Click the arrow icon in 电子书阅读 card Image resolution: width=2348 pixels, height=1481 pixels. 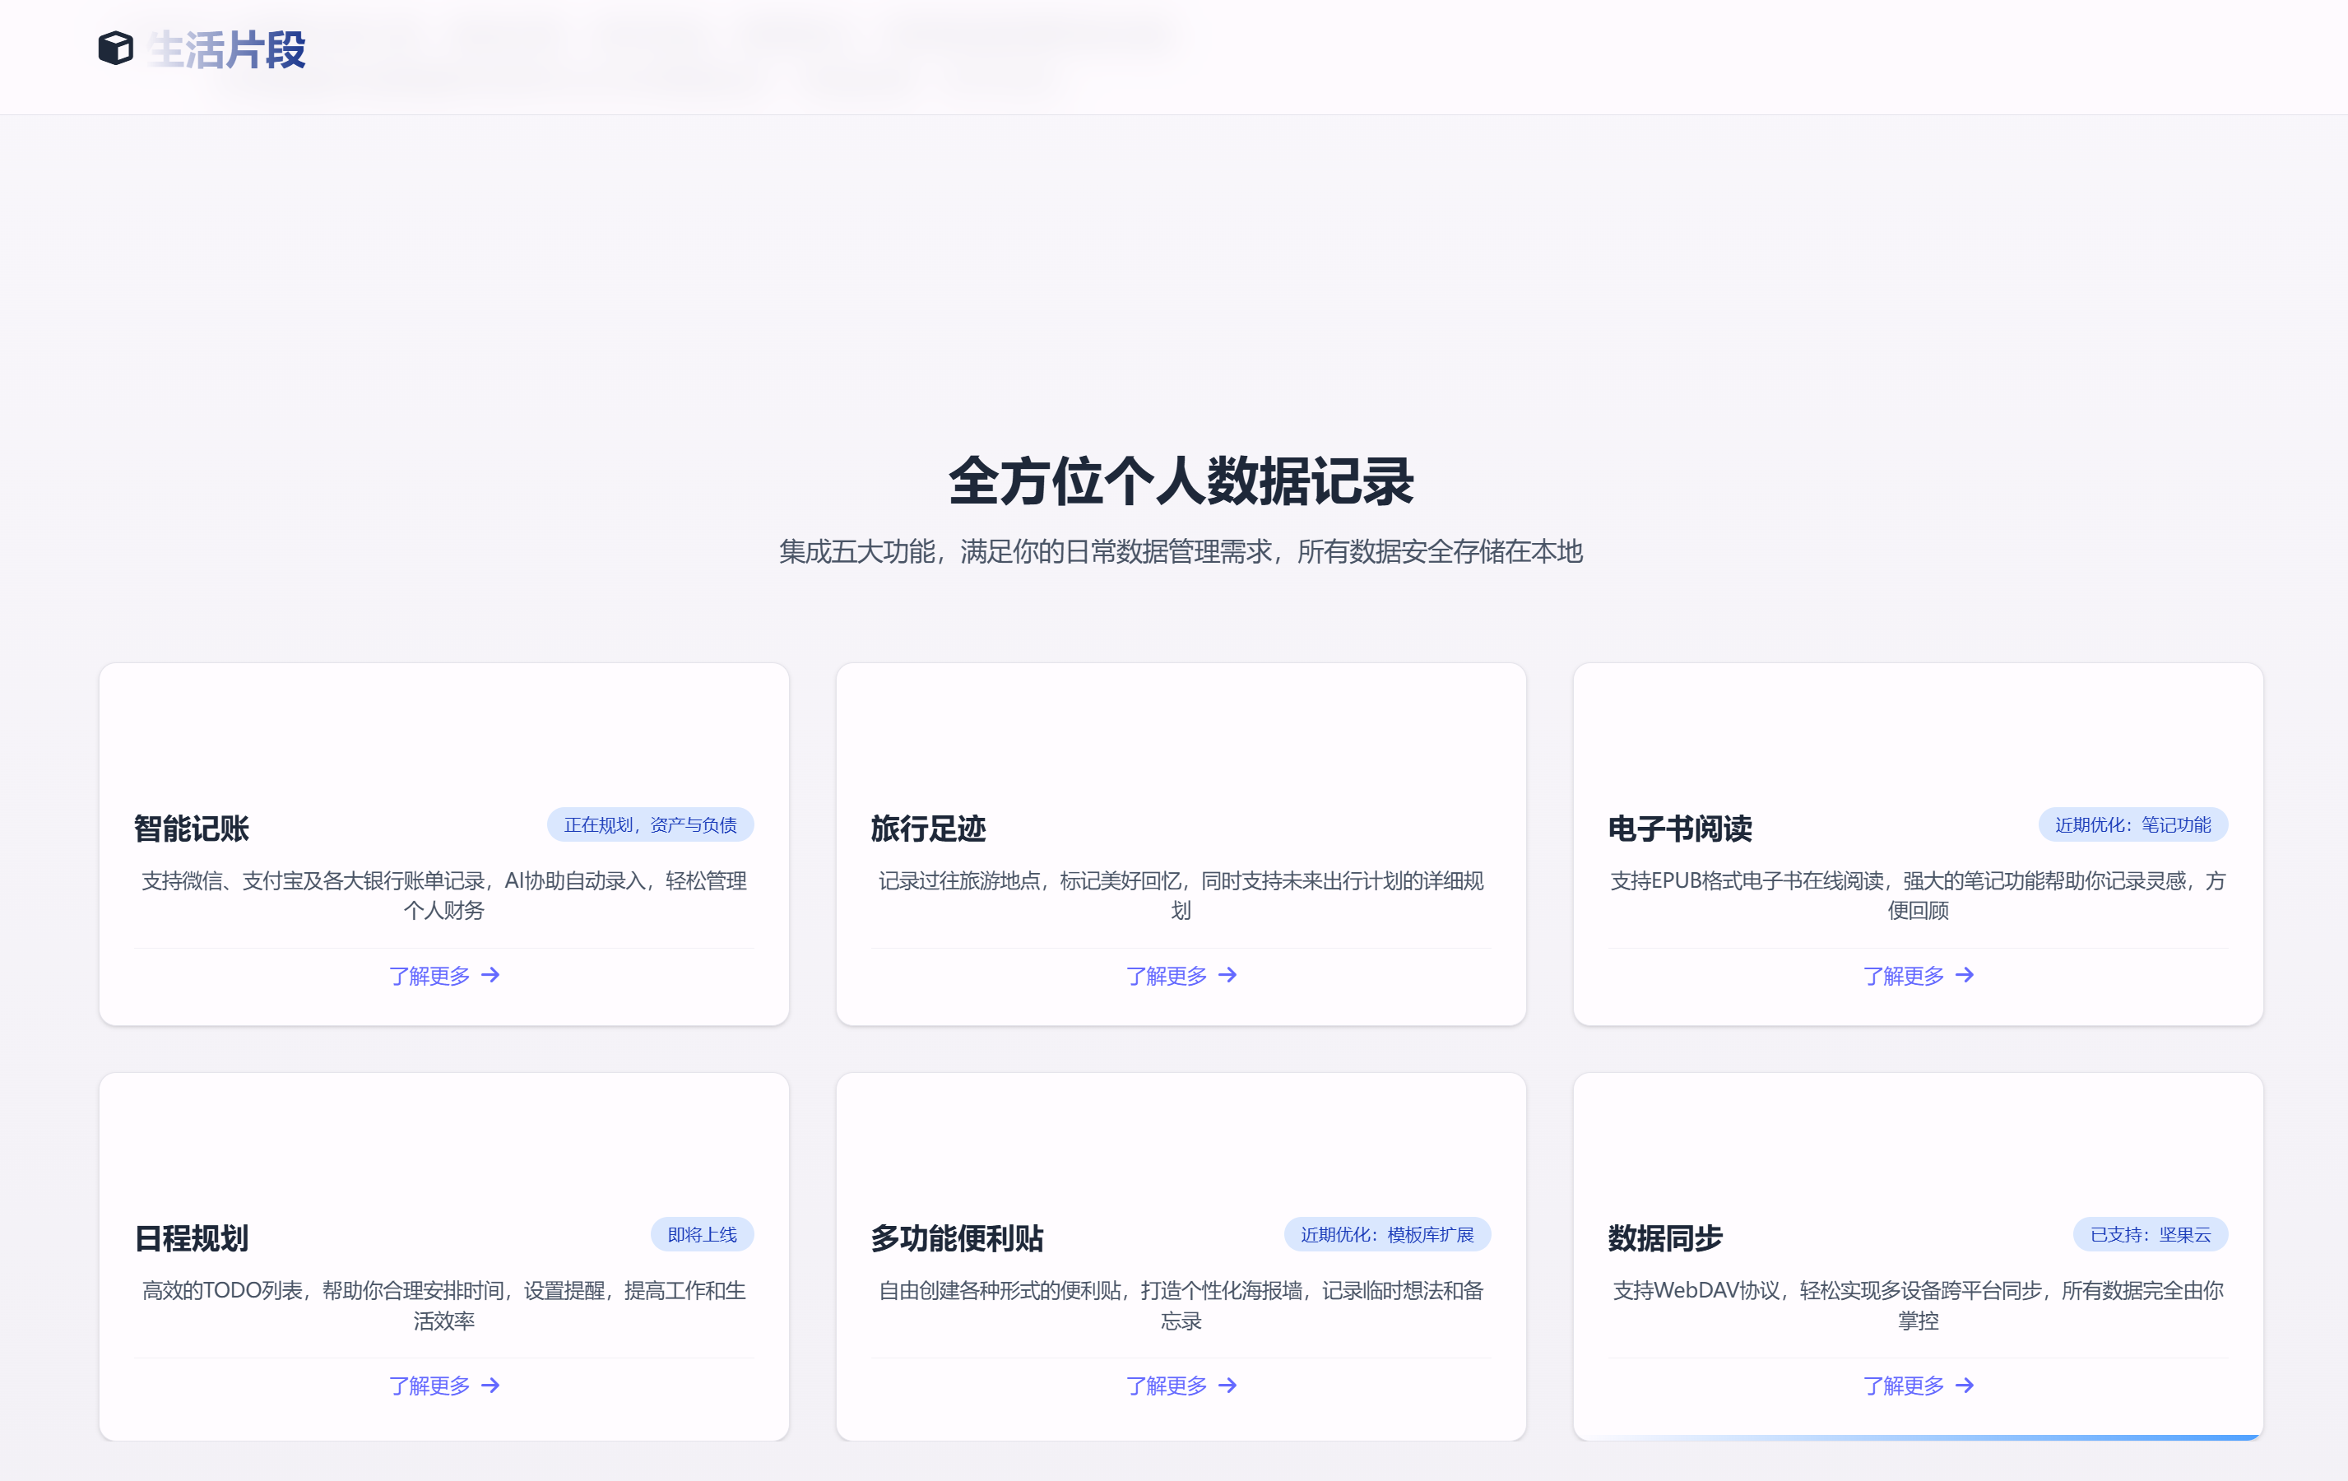point(1965,975)
